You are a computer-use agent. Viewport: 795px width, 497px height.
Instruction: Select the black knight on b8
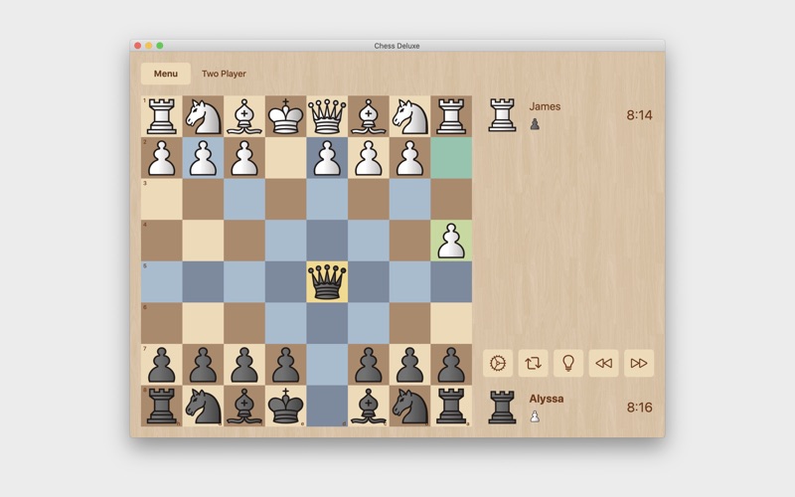pyautogui.click(x=409, y=407)
